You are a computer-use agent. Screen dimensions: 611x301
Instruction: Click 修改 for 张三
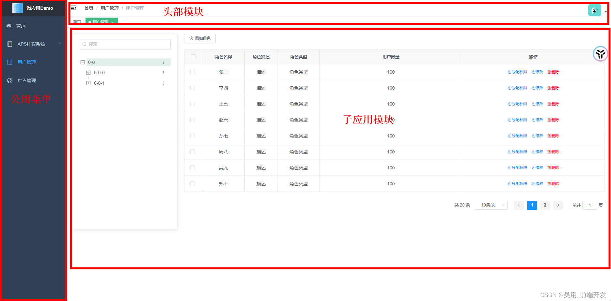[x=537, y=72]
